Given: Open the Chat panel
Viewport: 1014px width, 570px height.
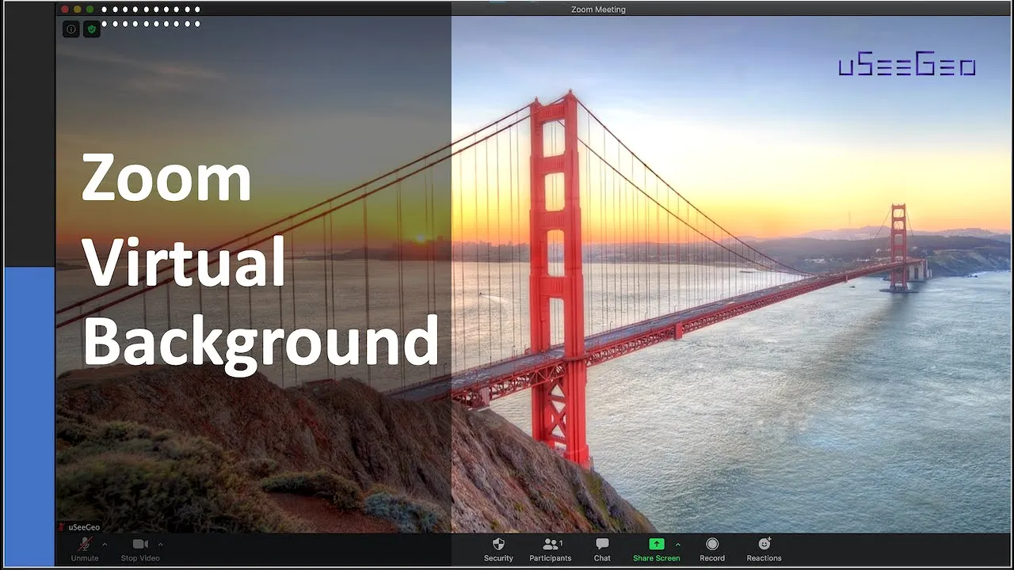Looking at the screenshot, I should pyautogui.click(x=602, y=549).
